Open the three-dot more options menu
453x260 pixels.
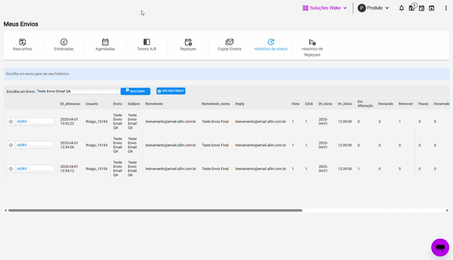click(x=446, y=8)
